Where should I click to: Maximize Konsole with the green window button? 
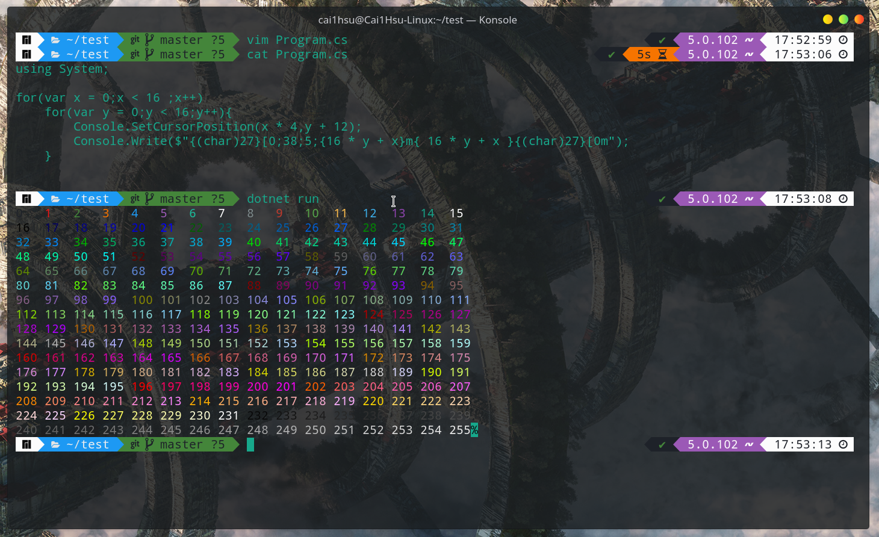(843, 19)
